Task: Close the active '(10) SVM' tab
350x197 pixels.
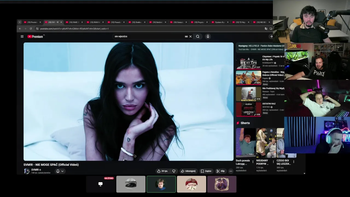Action: (x=61, y=22)
